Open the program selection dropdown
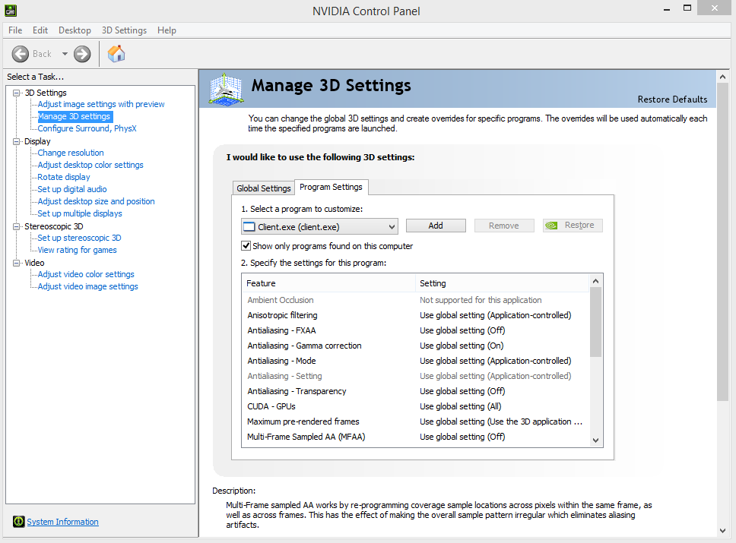 (392, 226)
